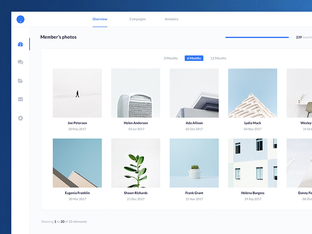Select the 12 Months filter
Screen dimensions: 312x234
click(218, 58)
